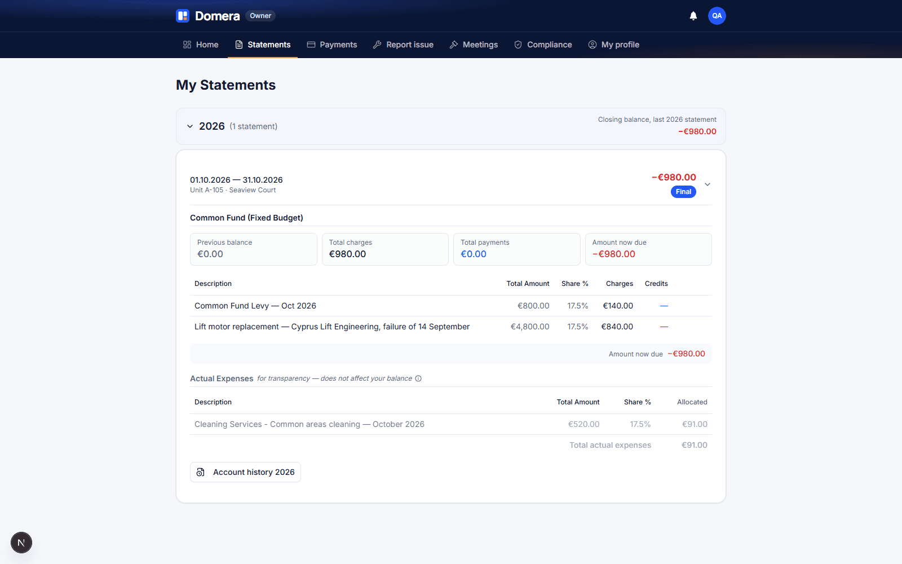This screenshot has height=564, width=902.
Task: Switch to the Meetings tab
Action: point(474,45)
